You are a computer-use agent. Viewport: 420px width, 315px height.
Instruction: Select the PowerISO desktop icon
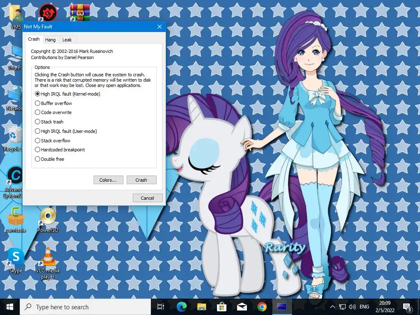48,220
